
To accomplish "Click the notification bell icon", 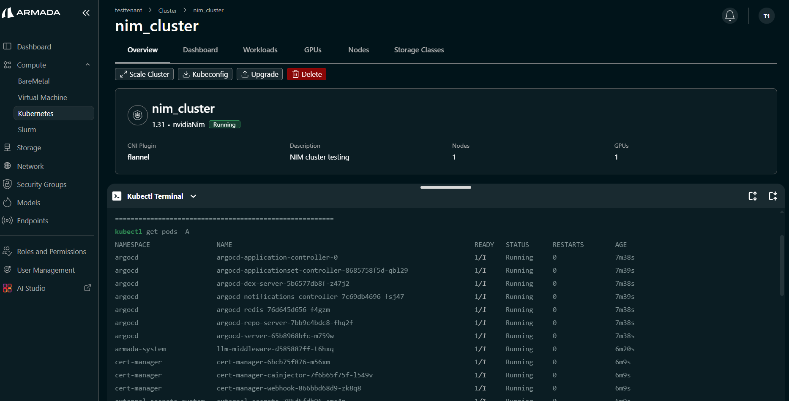I will [729, 16].
